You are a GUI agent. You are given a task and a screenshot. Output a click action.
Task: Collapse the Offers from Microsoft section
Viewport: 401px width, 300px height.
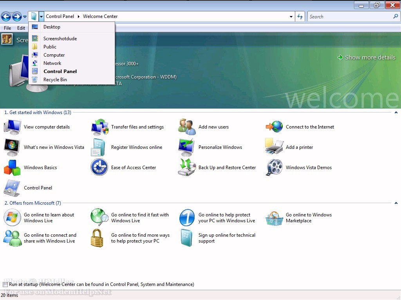(x=396, y=203)
